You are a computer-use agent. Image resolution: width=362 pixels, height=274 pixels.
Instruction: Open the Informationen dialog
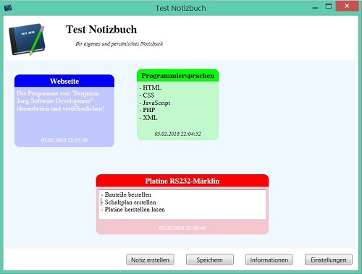pos(269,260)
